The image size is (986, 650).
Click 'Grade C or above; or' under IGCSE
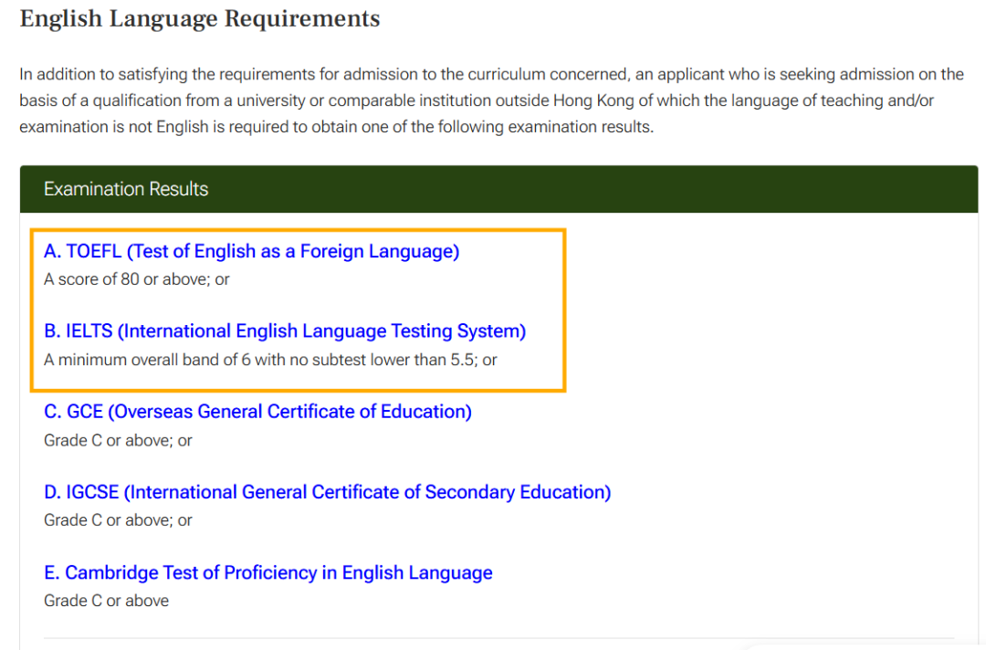[118, 519]
